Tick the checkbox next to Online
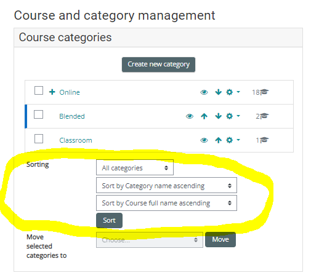311x278 pixels. click(39, 90)
